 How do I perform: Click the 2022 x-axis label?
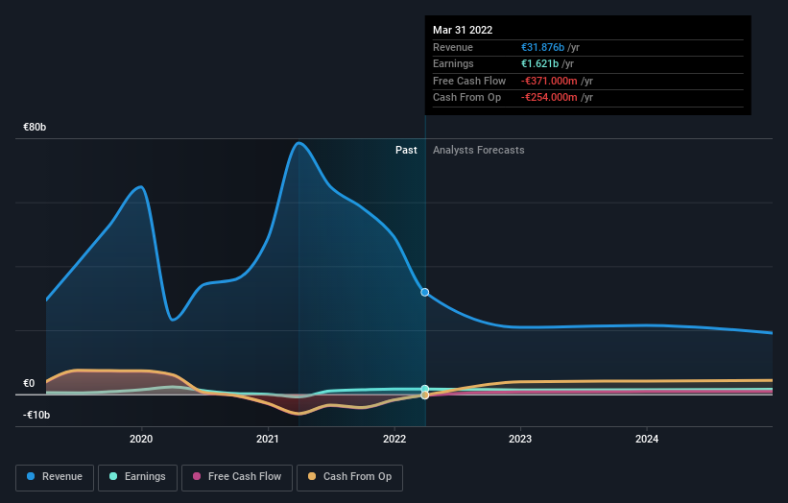click(394, 439)
